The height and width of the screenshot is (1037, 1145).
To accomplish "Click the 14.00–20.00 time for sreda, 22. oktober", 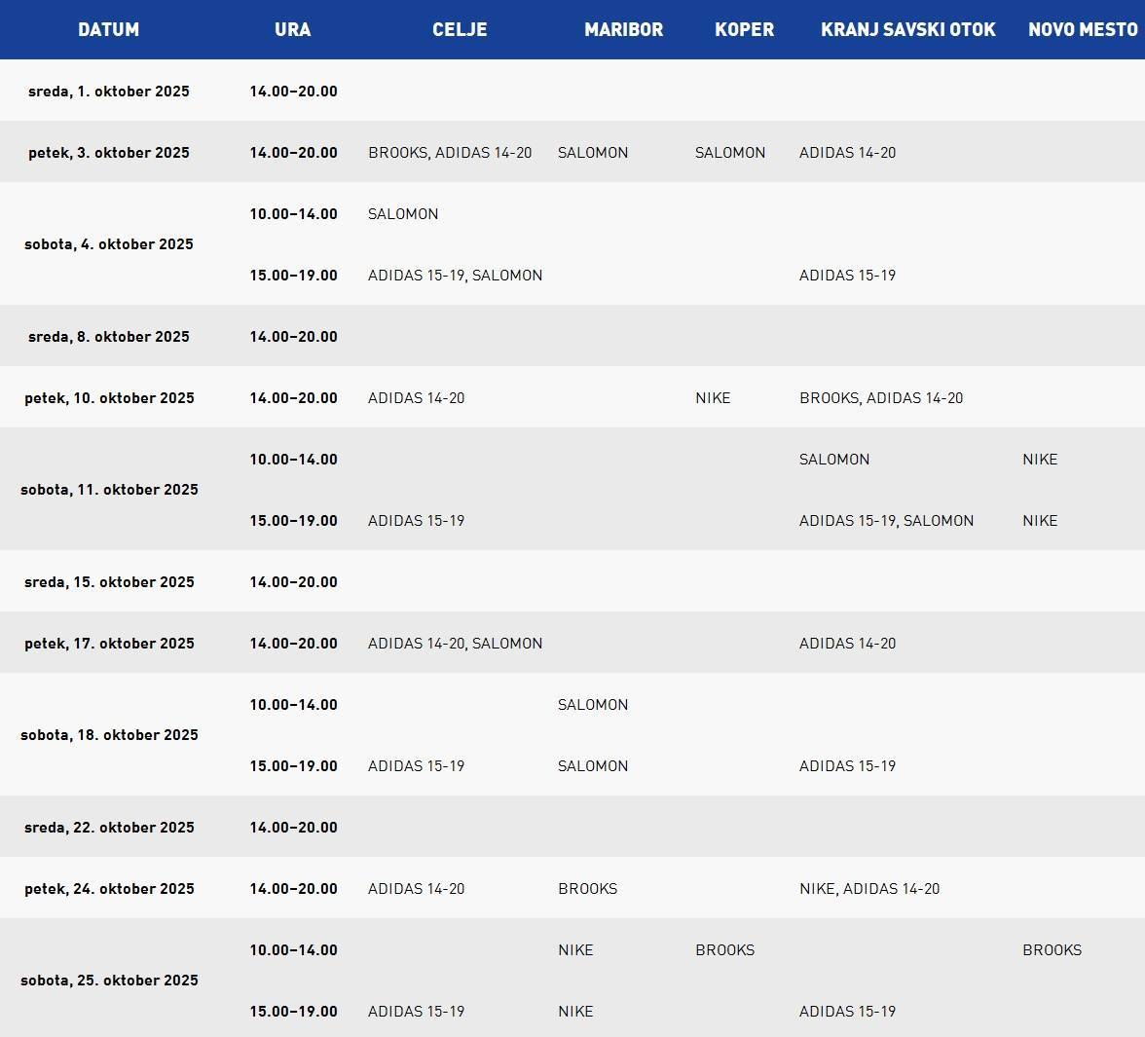I will point(294,828).
